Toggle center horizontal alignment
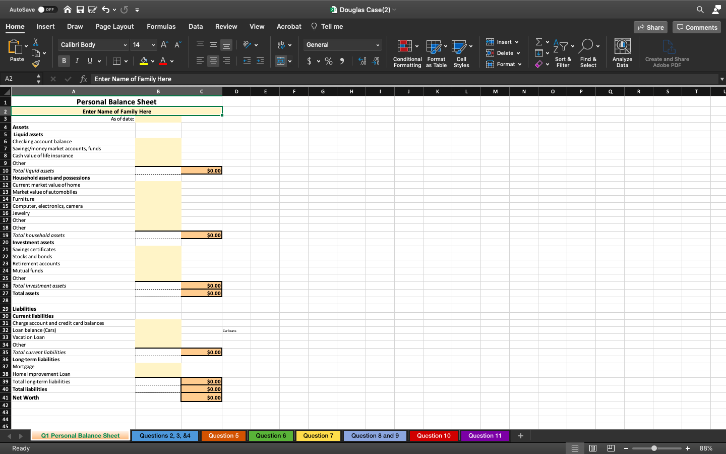This screenshot has height=454, width=726. pyautogui.click(x=213, y=61)
